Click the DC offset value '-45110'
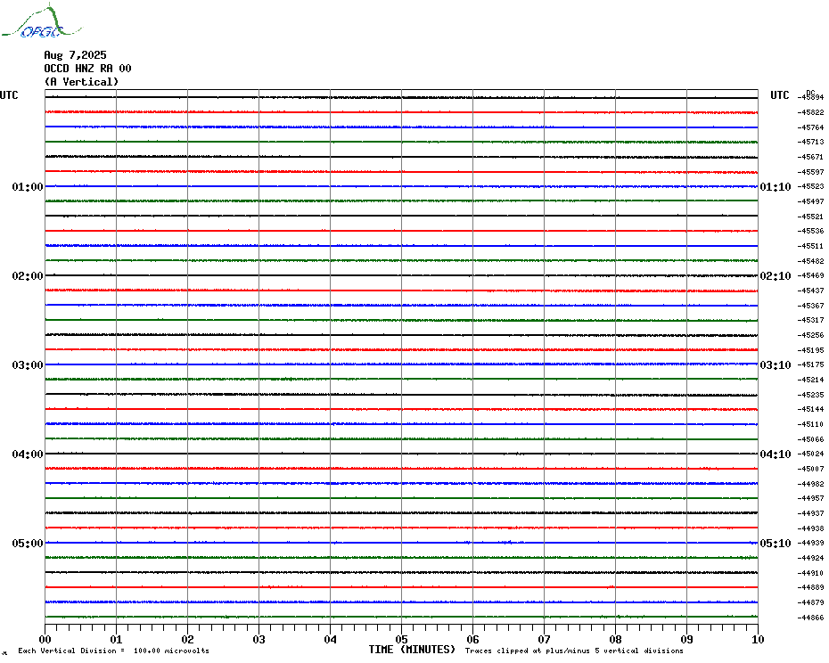The image size is (829, 663). pyautogui.click(x=810, y=424)
